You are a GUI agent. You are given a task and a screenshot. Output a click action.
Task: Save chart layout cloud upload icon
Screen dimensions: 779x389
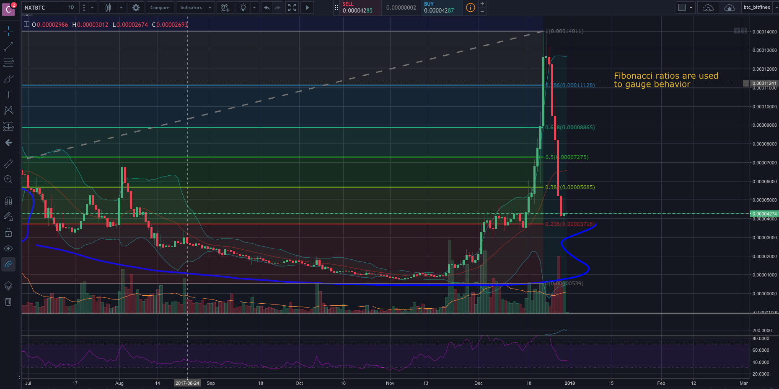tap(729, 8)
